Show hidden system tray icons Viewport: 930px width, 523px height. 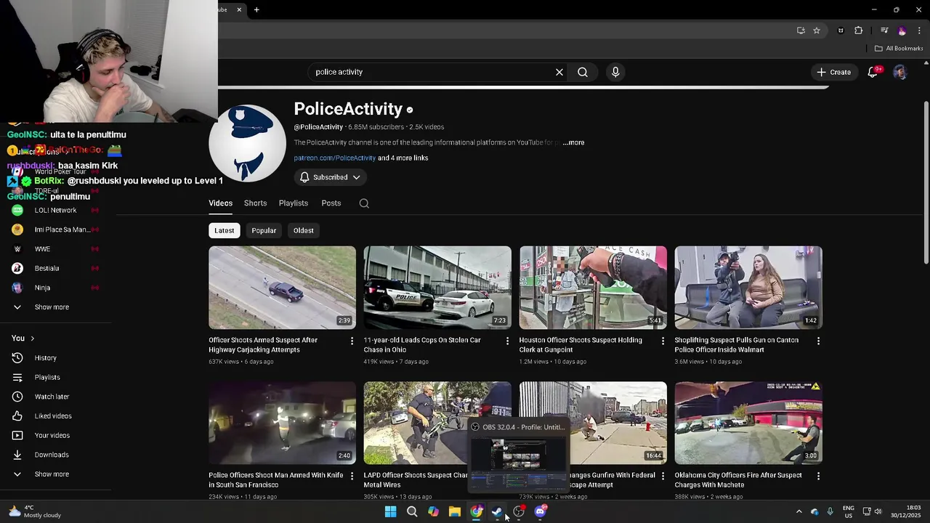click(798, 511)
